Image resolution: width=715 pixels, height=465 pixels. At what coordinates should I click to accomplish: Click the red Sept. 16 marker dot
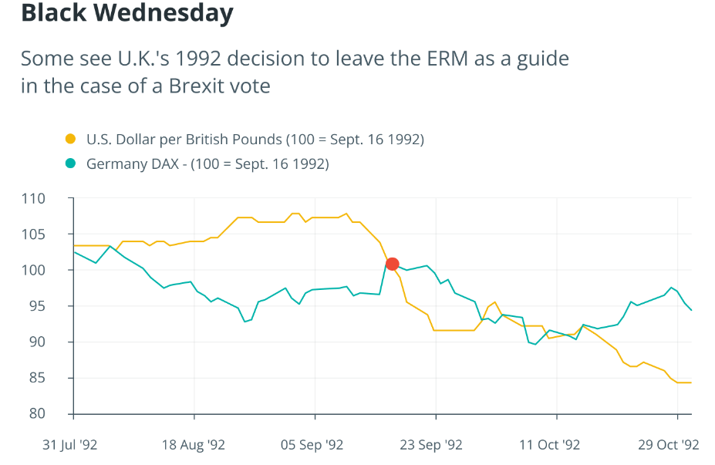392,264
